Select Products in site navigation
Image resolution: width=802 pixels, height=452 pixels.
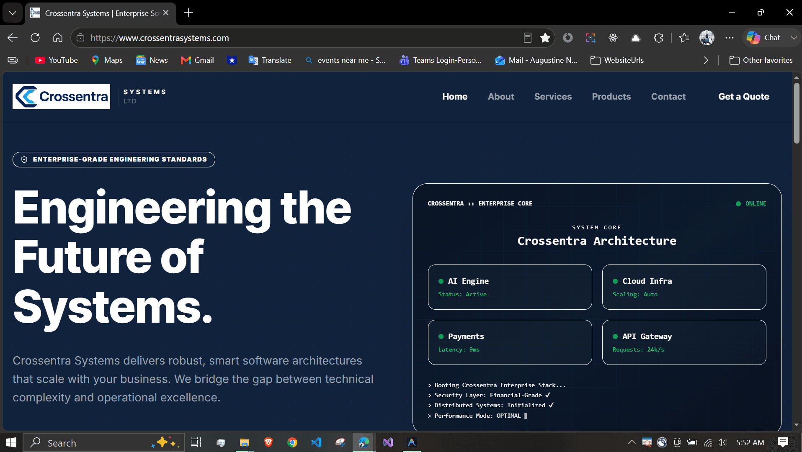pos(611,97)
